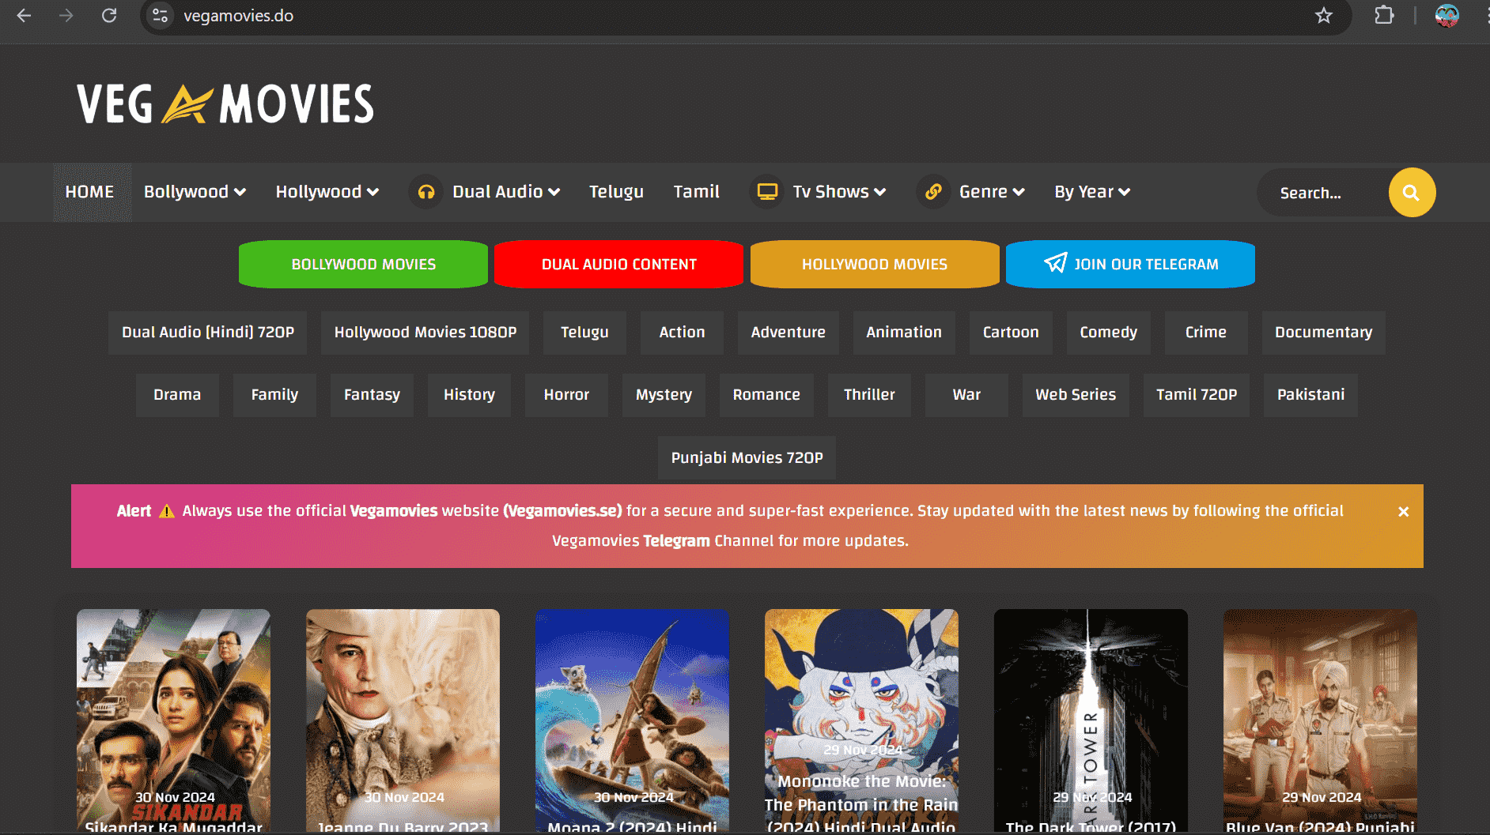Image resolution: width=1490 pixels, height=835 pixels.
Task: Expand the Genre dropdown
Action: pyautogui.click(x=992, y=192)
